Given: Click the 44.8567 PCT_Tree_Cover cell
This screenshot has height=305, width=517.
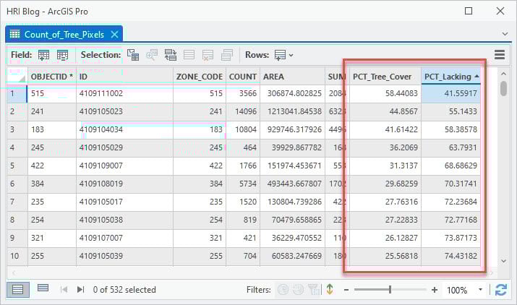Looking at the screenshot, I should [x=385, y=111].
